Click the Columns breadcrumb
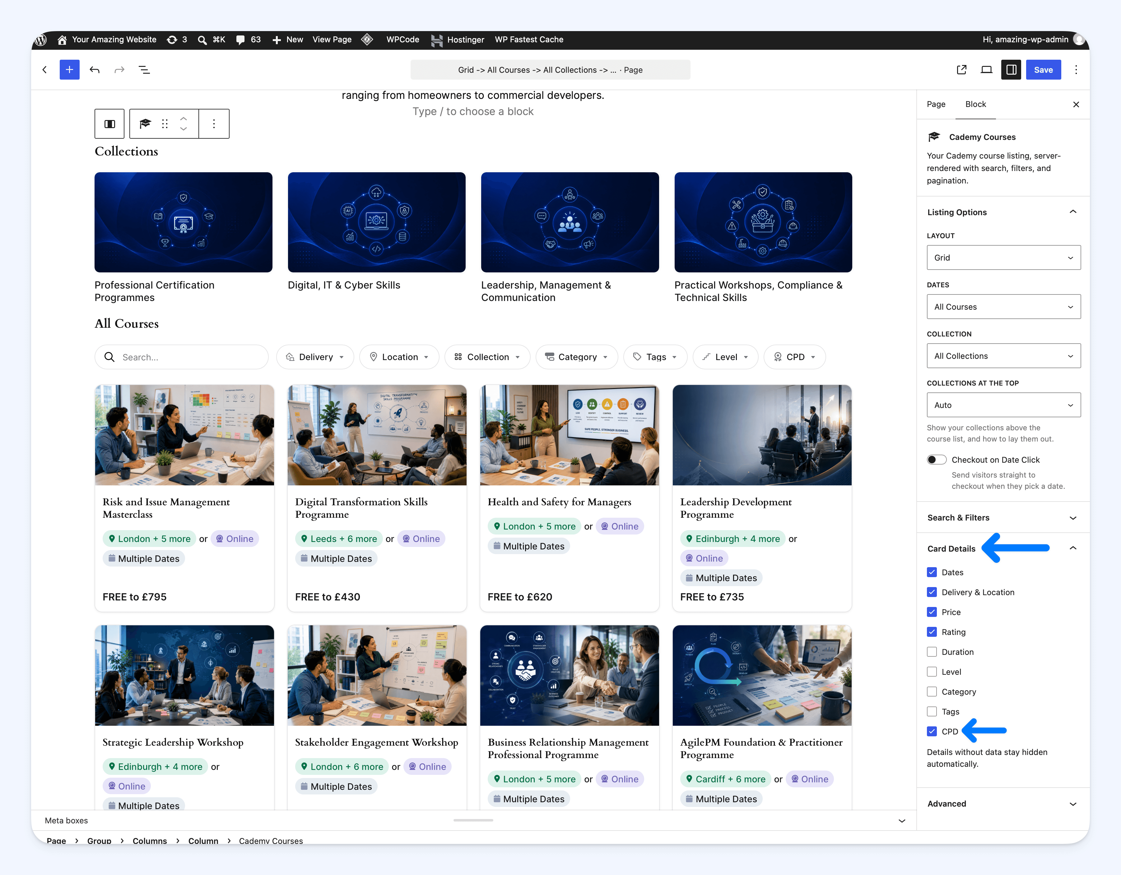Image resolution: width=1121 pixels, height=875 pixels. pos(150,840)
